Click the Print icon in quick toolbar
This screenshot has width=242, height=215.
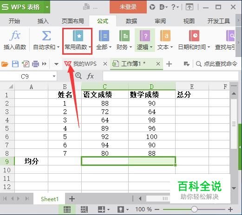35,64
